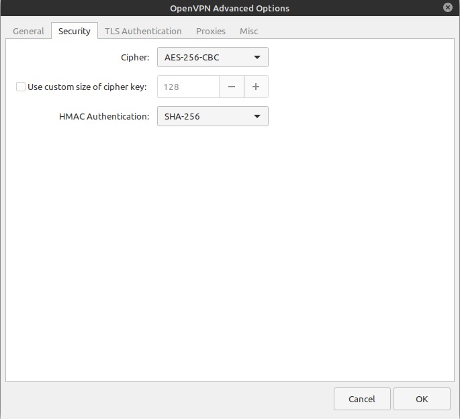The width and height of the screenshot is (460, 419).
Task: Confirm settings with the OK button
Action: (x=422, y=399)
